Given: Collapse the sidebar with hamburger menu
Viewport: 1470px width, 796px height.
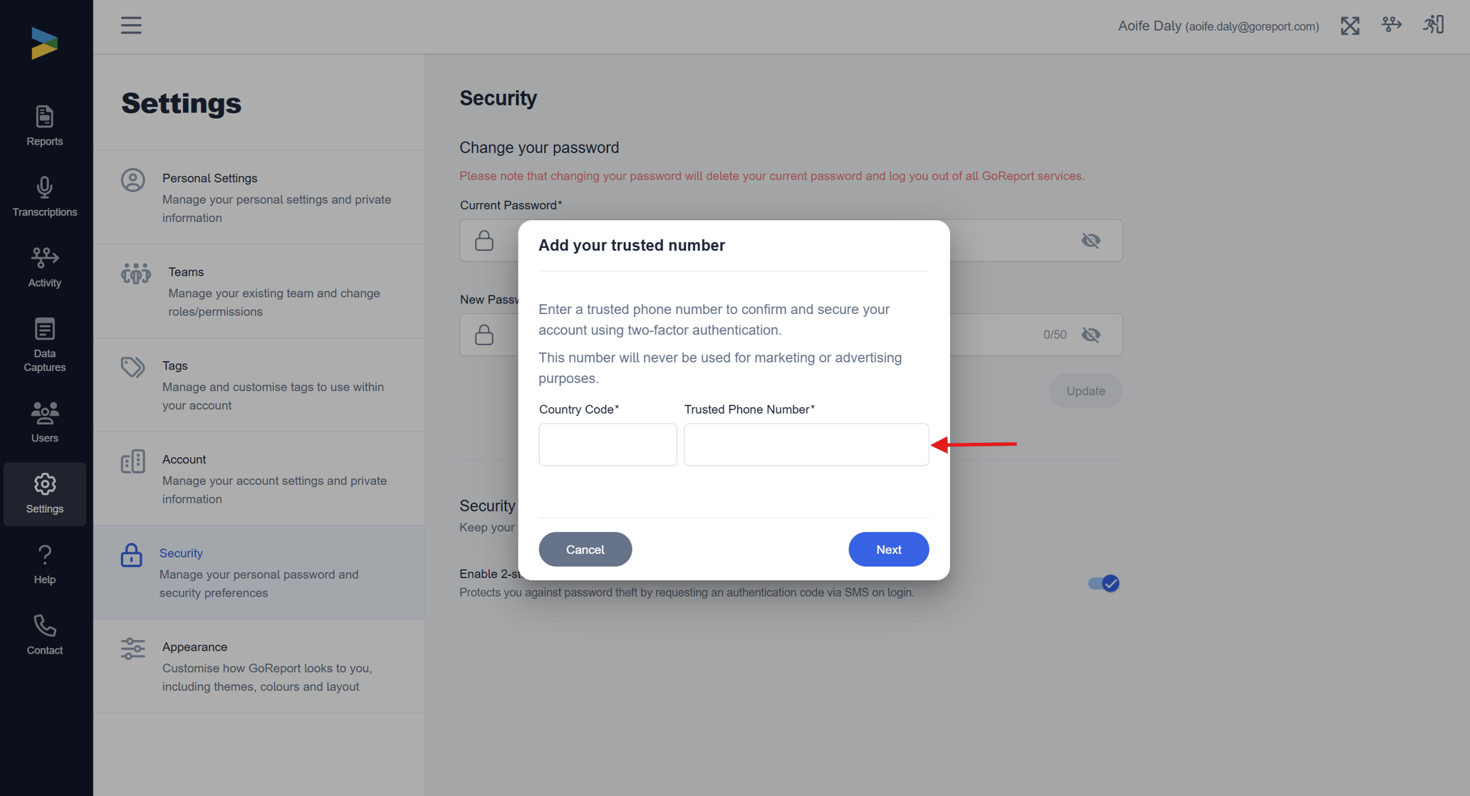Looking at the screenshot, I should 131,26.
